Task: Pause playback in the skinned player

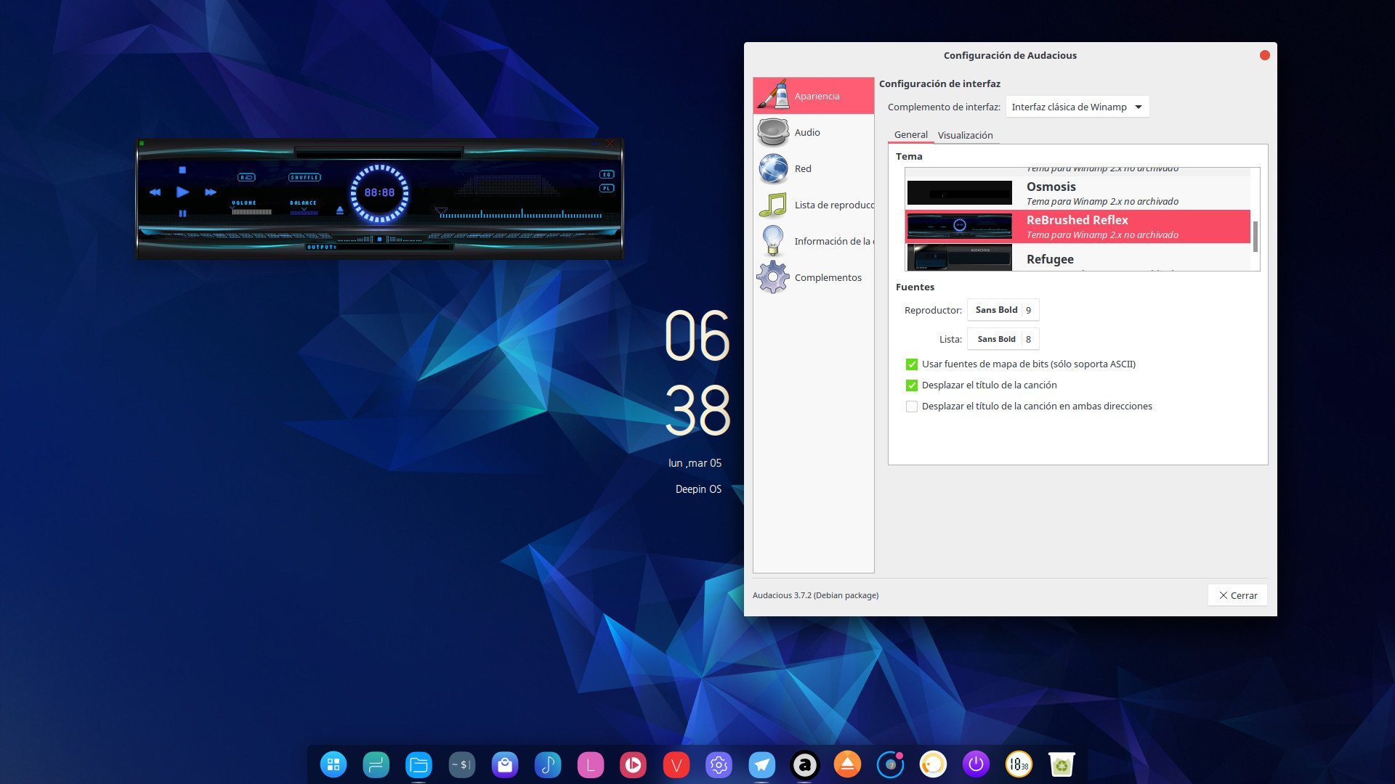Action: (x=182, y=213)
